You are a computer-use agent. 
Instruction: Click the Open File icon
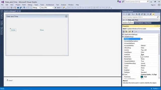click(x=15, y=8)
